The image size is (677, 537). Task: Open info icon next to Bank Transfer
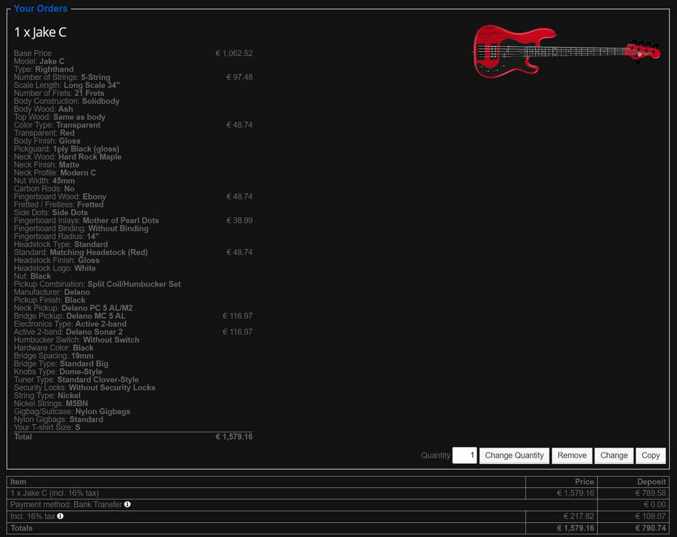(127, 504)
